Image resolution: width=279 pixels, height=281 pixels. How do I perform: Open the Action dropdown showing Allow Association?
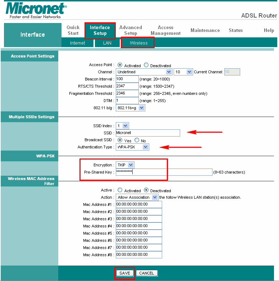137,197
